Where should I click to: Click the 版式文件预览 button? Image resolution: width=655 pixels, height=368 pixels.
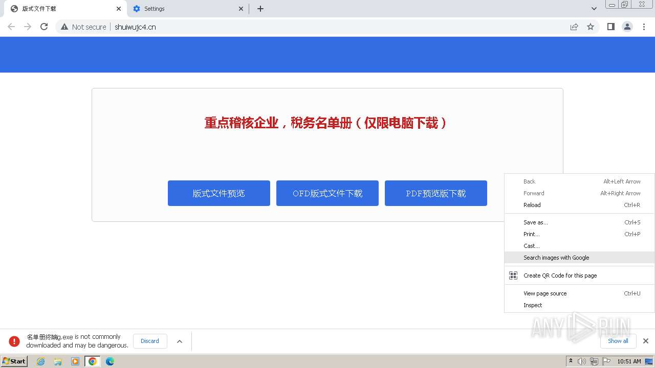(219, 193)
